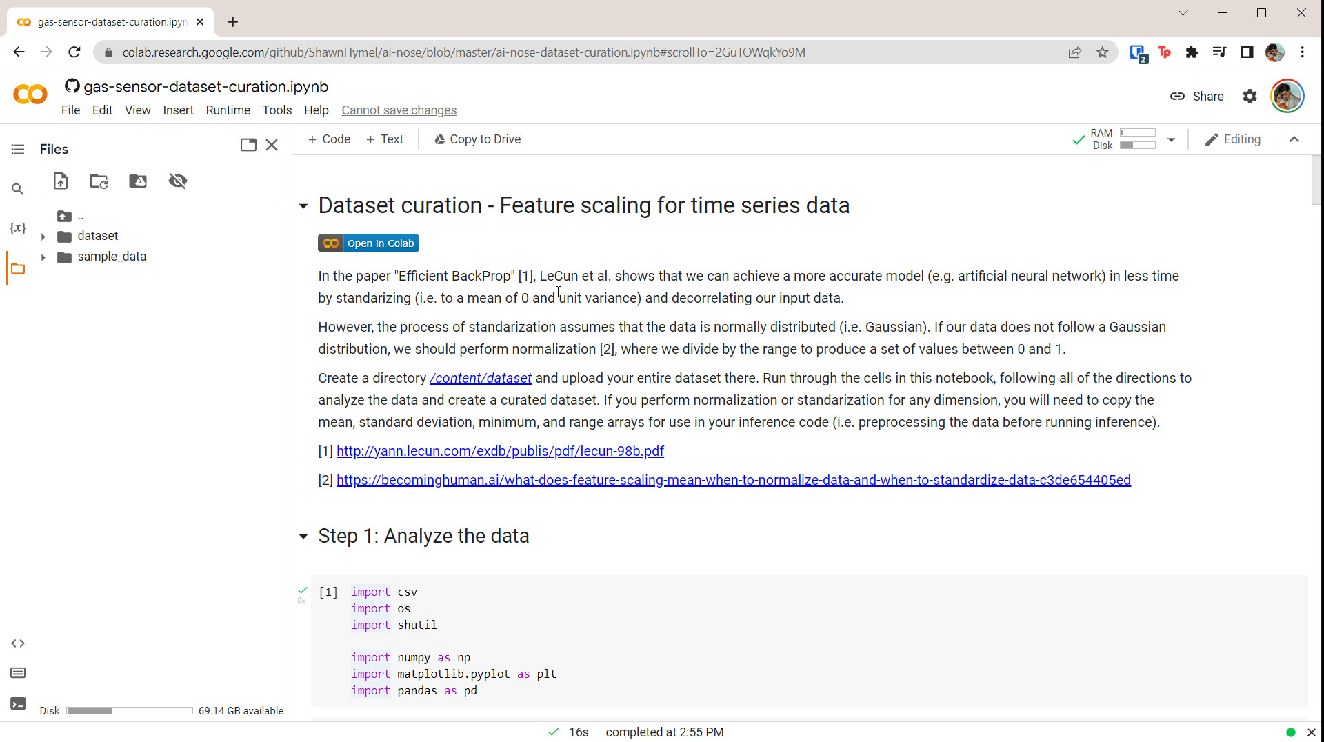This screenshot has width=1324, height=742.
Task: Refresh the file browser listing
Action: [x=99, y=181]
